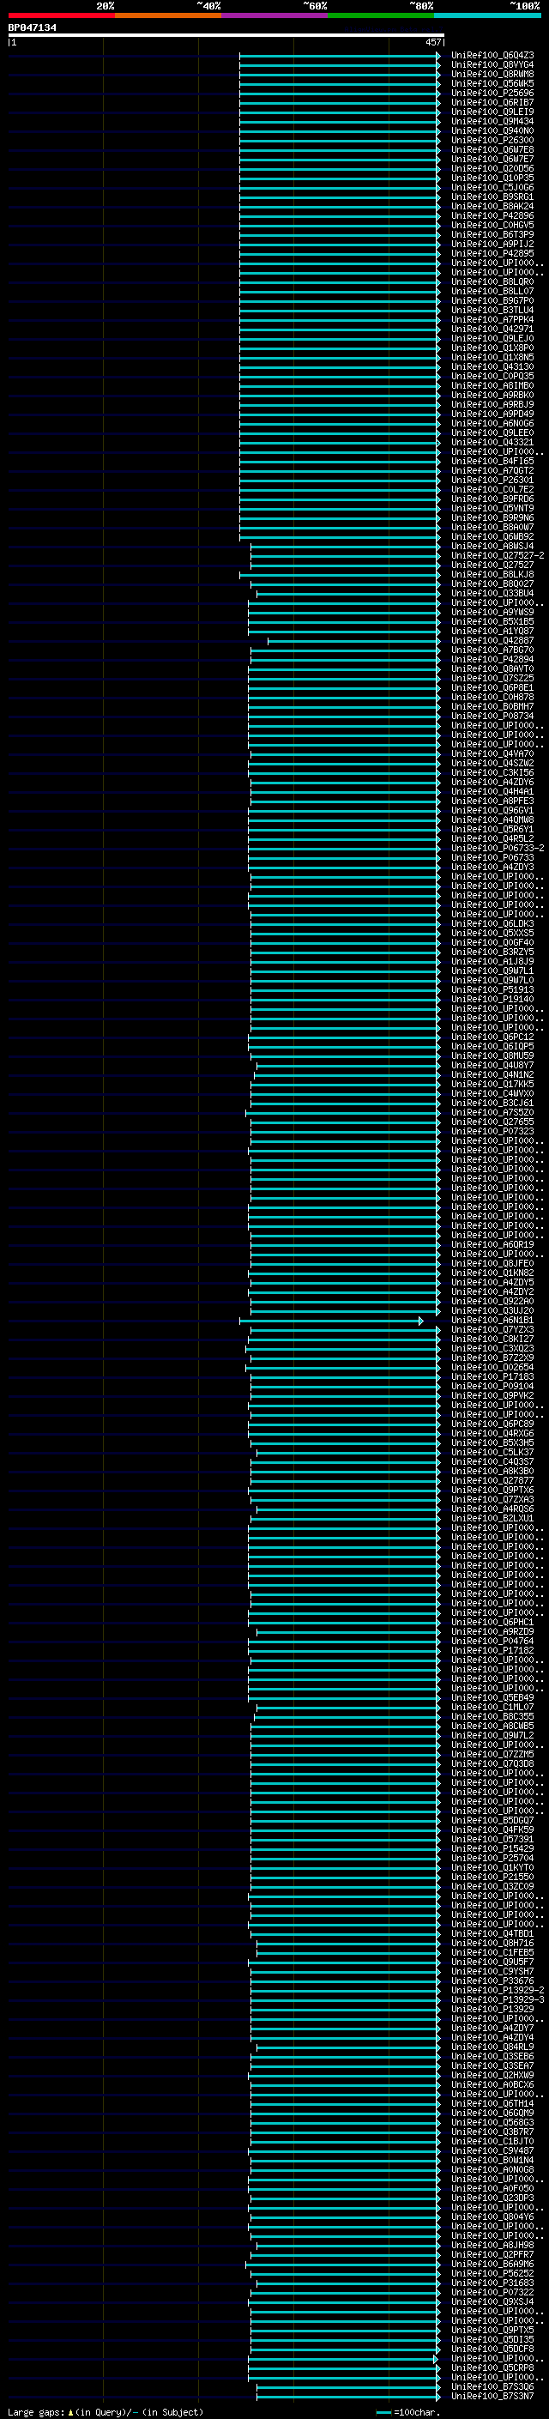This screenshot has width=549, height=2419.
Task: Select hit UniRef100_A1YQ87
Action: tap(492, 630)
